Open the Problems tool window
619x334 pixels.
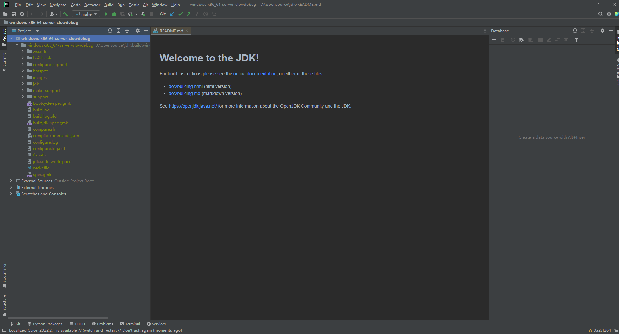[102, 324]
